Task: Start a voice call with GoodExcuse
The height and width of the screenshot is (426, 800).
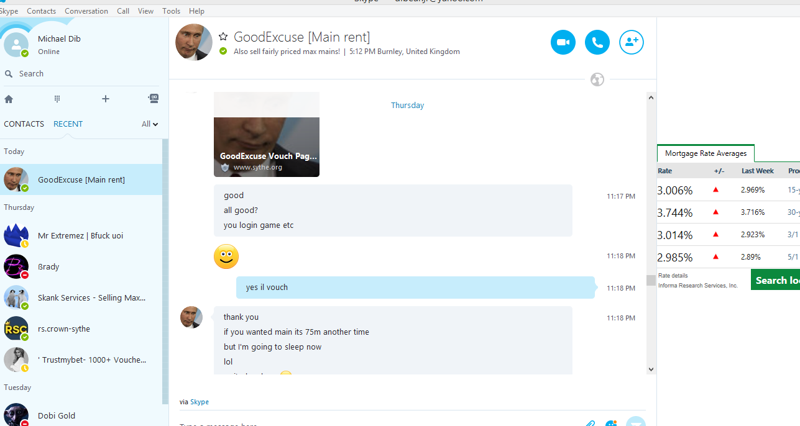Action: [597, 42]
